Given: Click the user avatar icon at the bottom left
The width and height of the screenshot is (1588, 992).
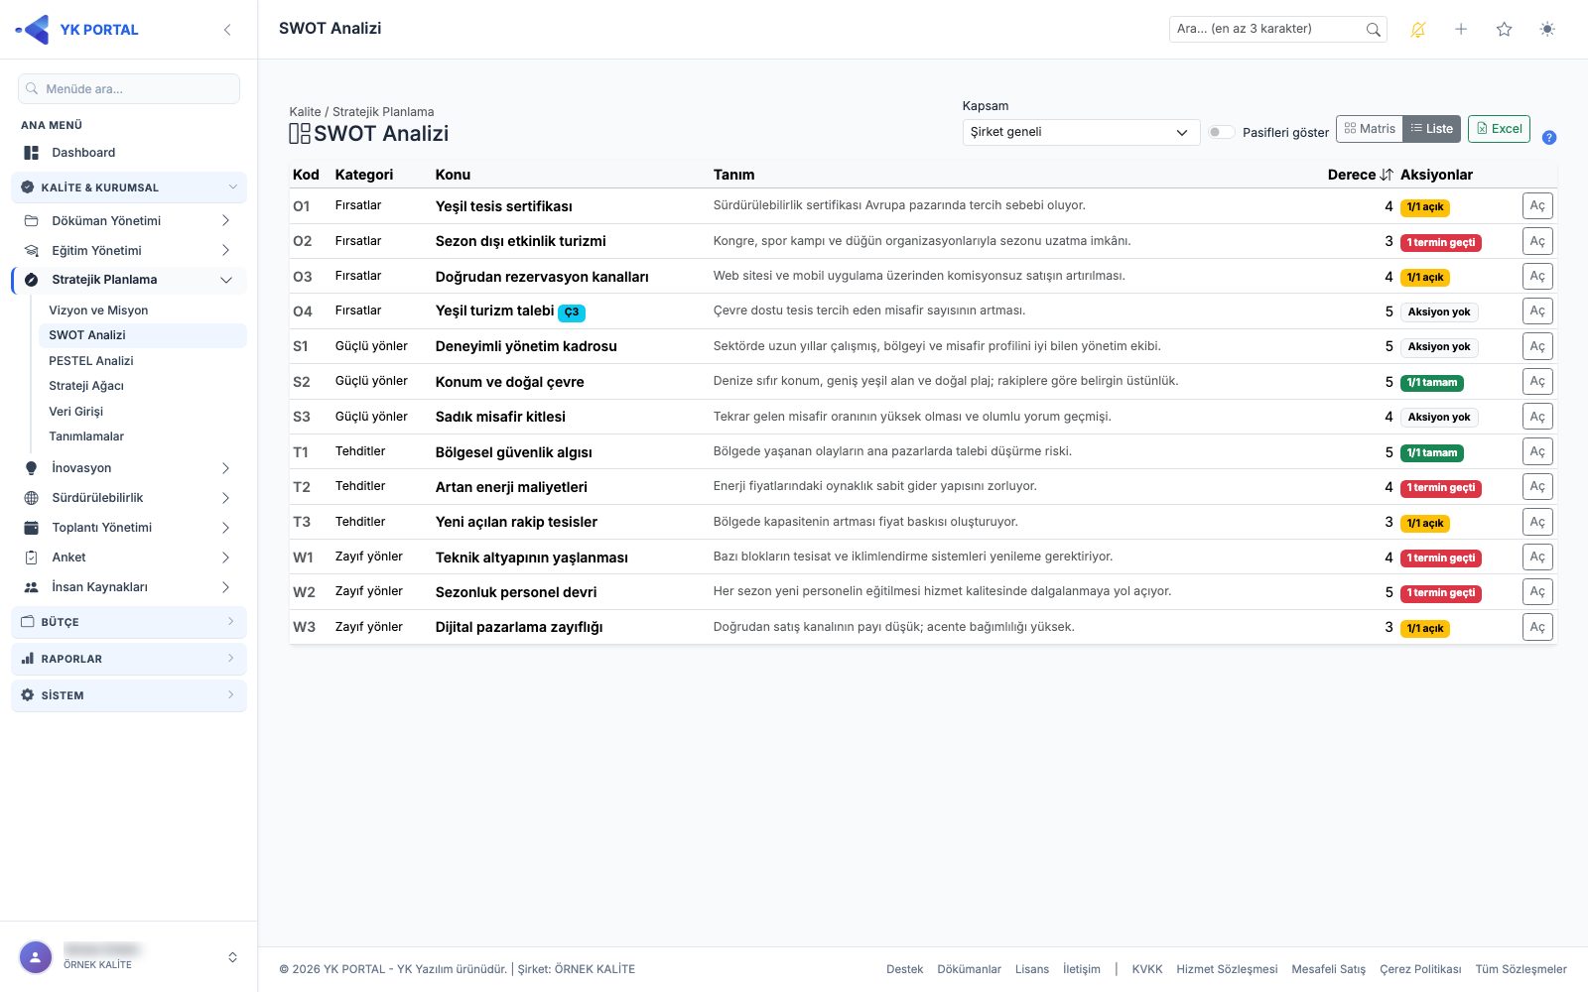Looking at the screenshot, I should pos(36,957).
